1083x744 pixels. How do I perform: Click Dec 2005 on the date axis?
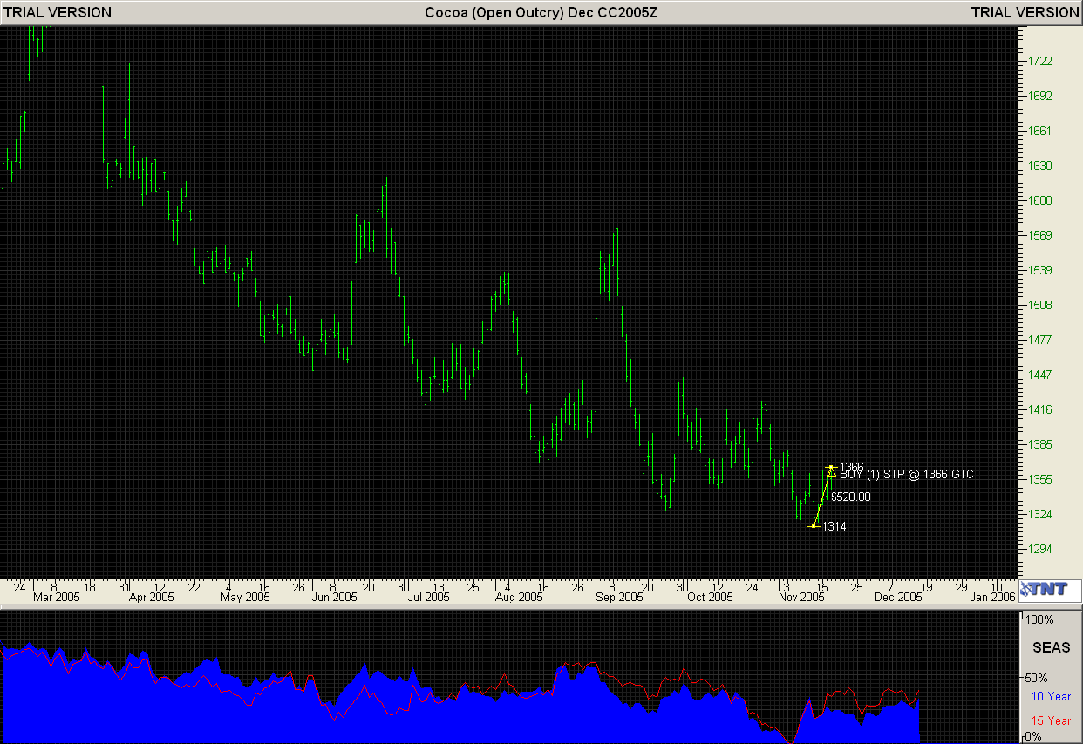point(898,598)
